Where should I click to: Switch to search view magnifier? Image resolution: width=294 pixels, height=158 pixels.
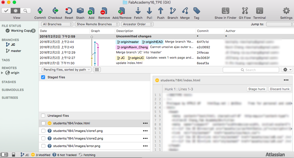pos(25,11)
